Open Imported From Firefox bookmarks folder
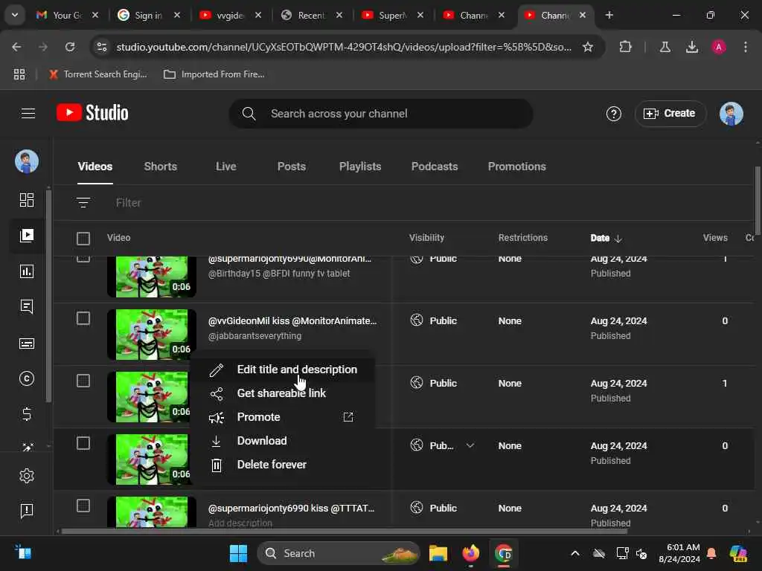 point(214,74)
